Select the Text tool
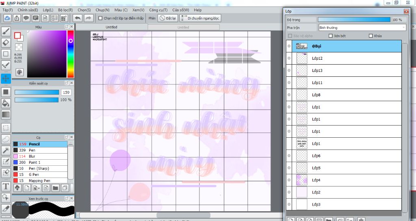 (6, 186)
